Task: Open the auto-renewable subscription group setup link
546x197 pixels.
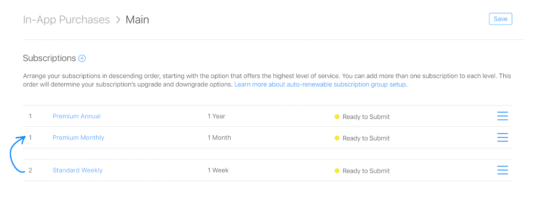Action: (320, 84)
